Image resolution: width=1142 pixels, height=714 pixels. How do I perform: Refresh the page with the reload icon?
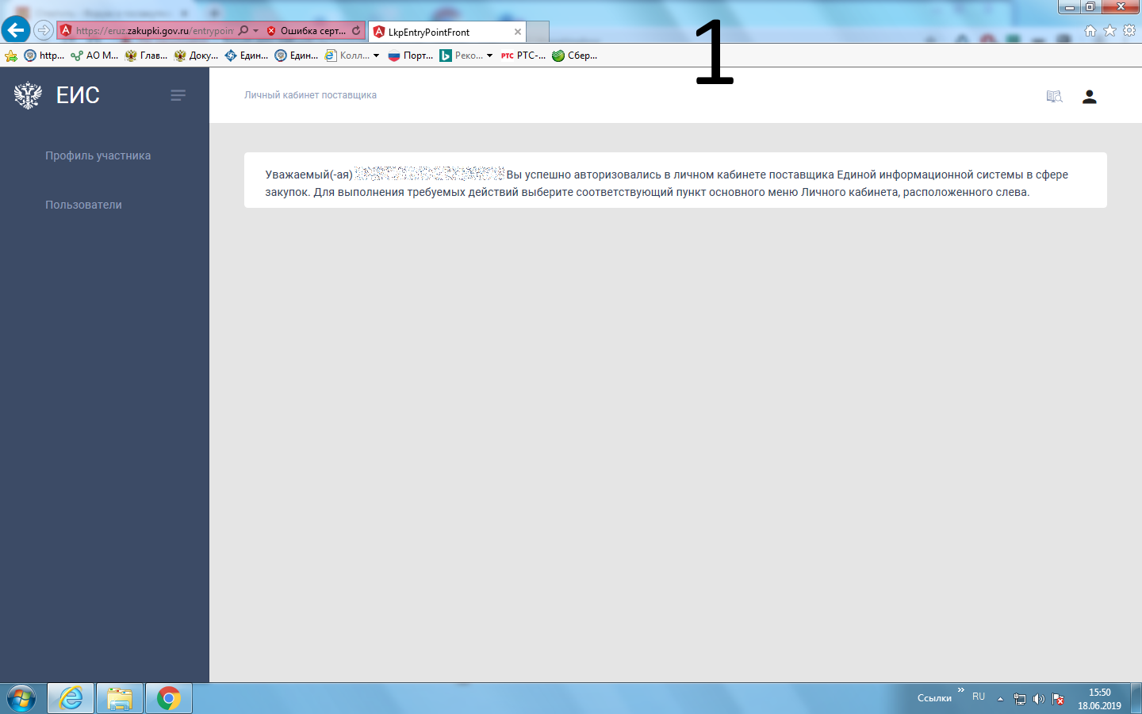click(356, 31)
